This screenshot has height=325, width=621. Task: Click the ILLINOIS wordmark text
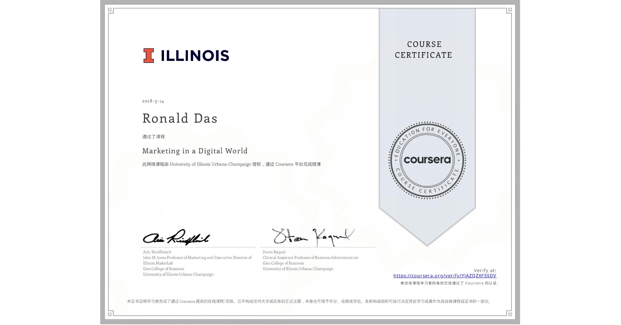click(195, 56)
